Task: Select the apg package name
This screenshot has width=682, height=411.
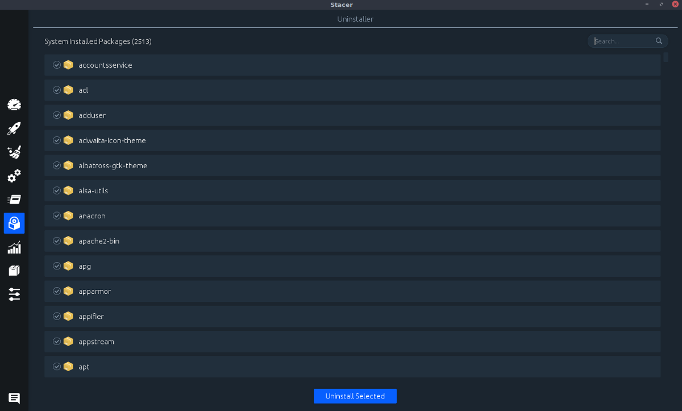Action: pyautogui.click(x=85, y=266)
